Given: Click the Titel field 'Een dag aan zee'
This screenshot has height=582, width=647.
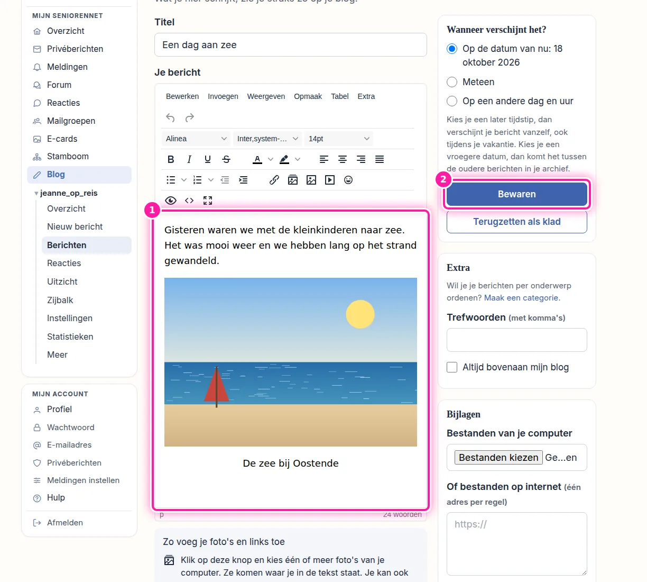Looking at the screenshot, I should (291, 45).
